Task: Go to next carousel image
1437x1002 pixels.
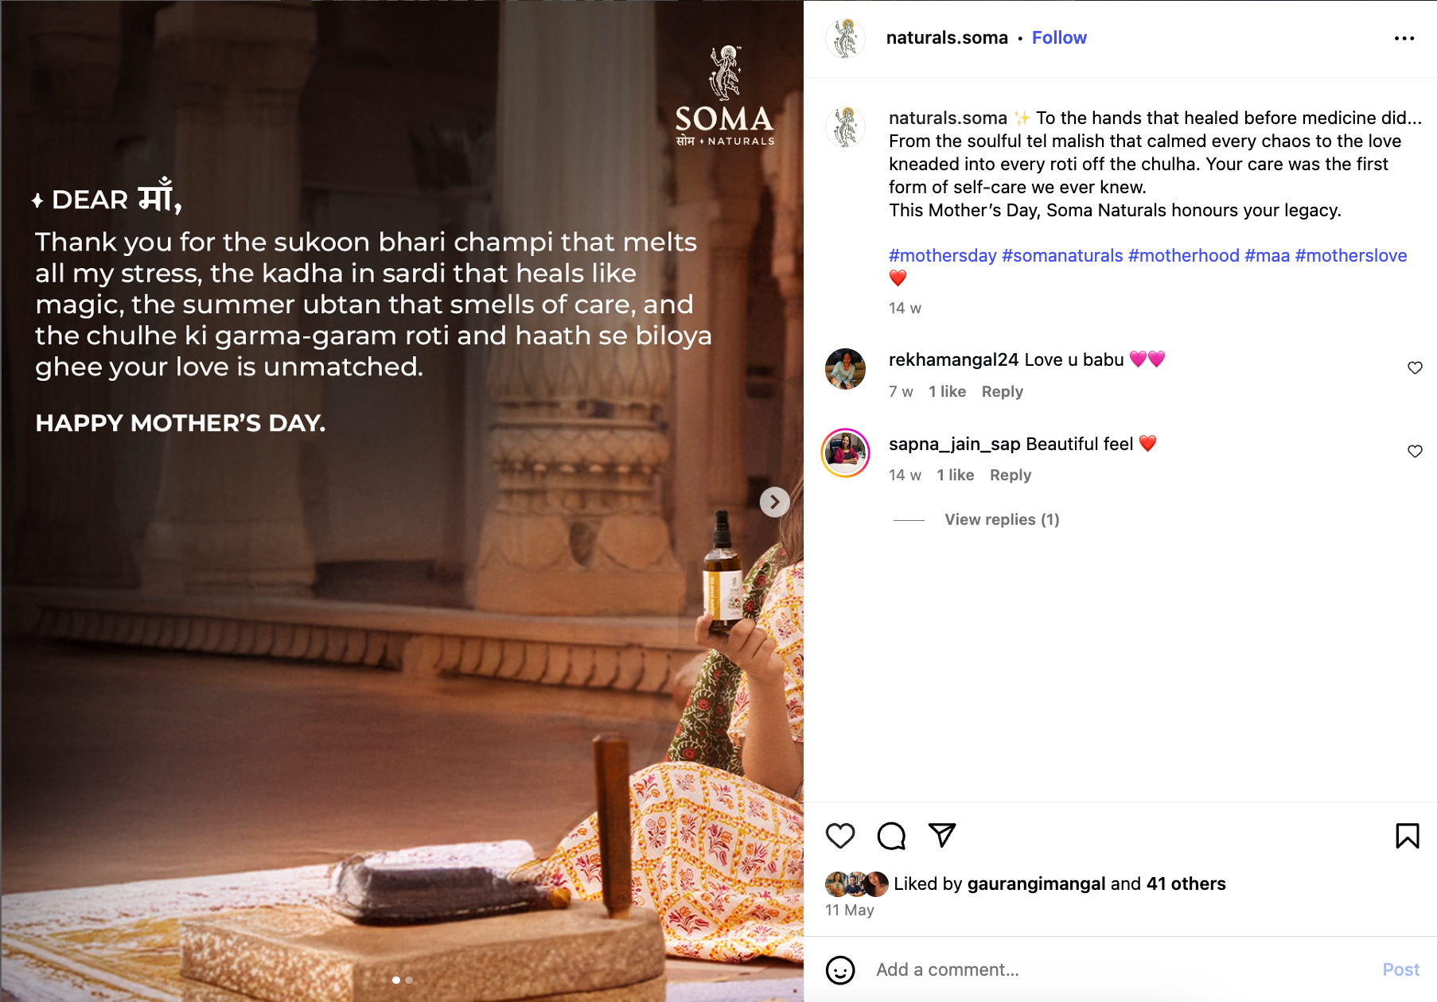Action: click(x=774, y=502)
